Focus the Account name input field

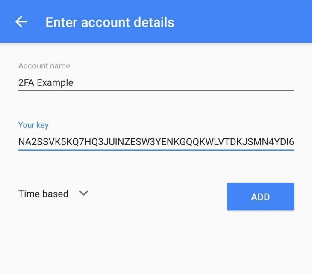click(x=156, y=82)
